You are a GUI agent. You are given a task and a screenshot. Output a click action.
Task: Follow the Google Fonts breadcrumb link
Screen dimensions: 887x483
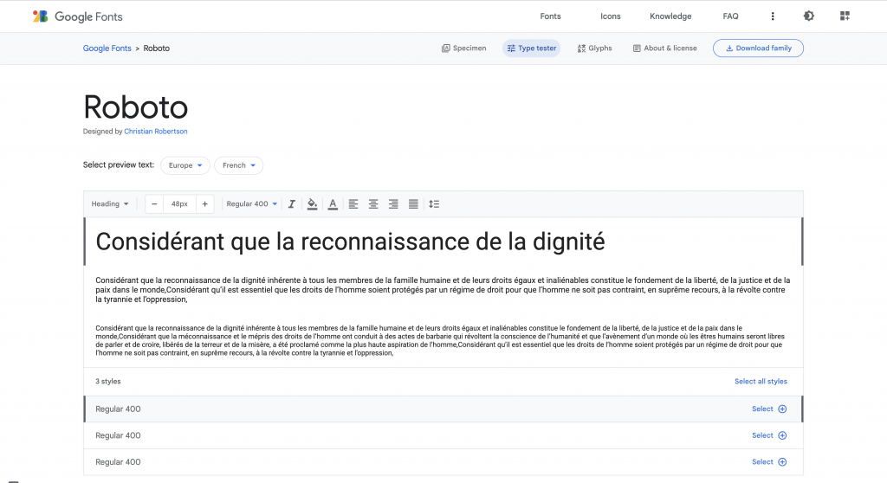[x=107, y=48]
